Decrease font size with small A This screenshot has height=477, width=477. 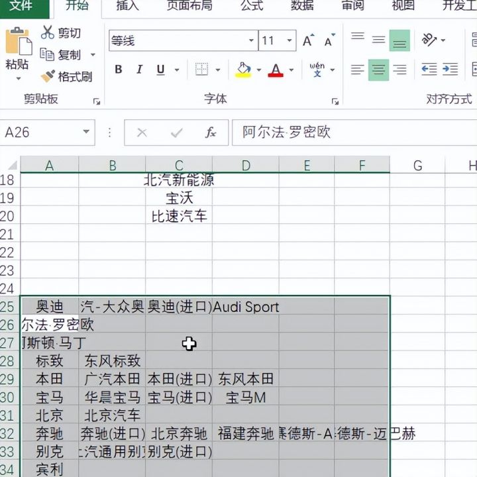[329, 40]
